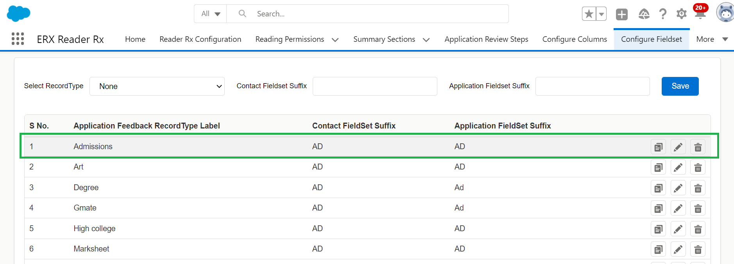Clone the Marksheet row with copy icon
Screen dimensions: 734x264
(658, 250)
